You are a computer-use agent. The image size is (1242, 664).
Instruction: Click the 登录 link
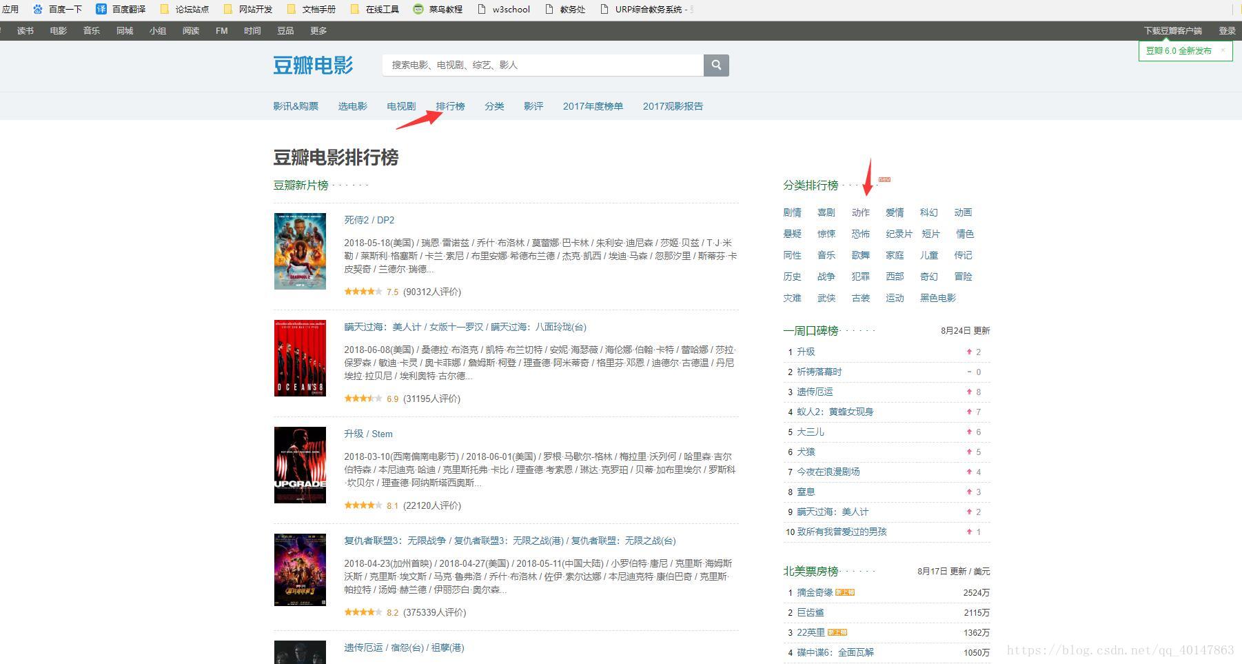tap(1227, 30)
